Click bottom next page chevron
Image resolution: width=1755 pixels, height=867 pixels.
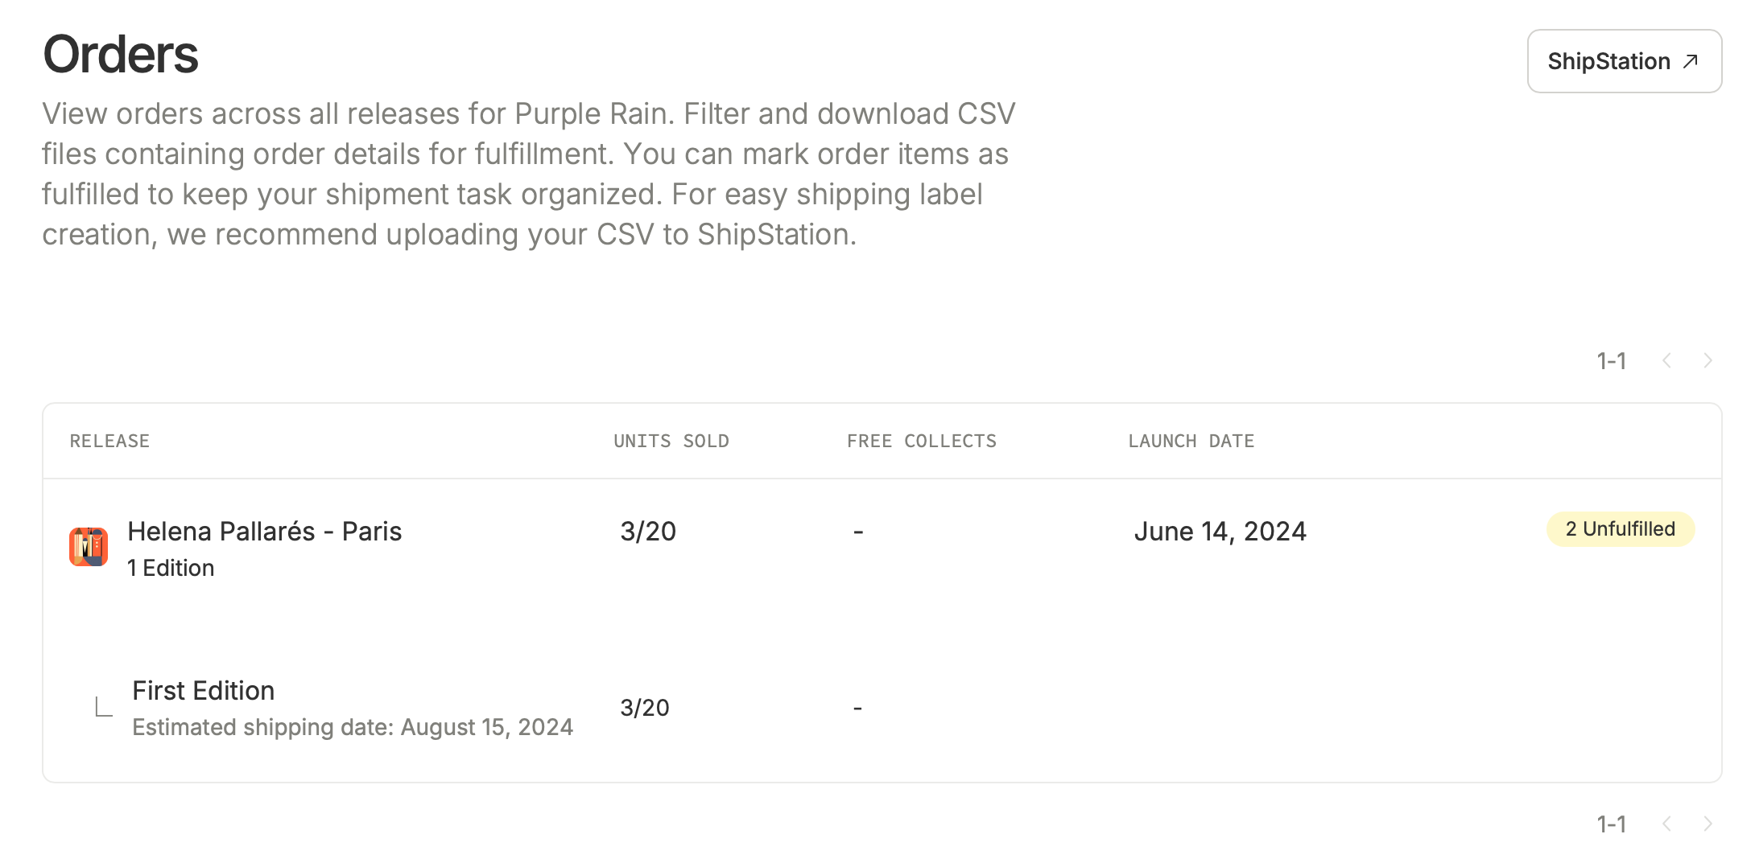(1708, 824)
